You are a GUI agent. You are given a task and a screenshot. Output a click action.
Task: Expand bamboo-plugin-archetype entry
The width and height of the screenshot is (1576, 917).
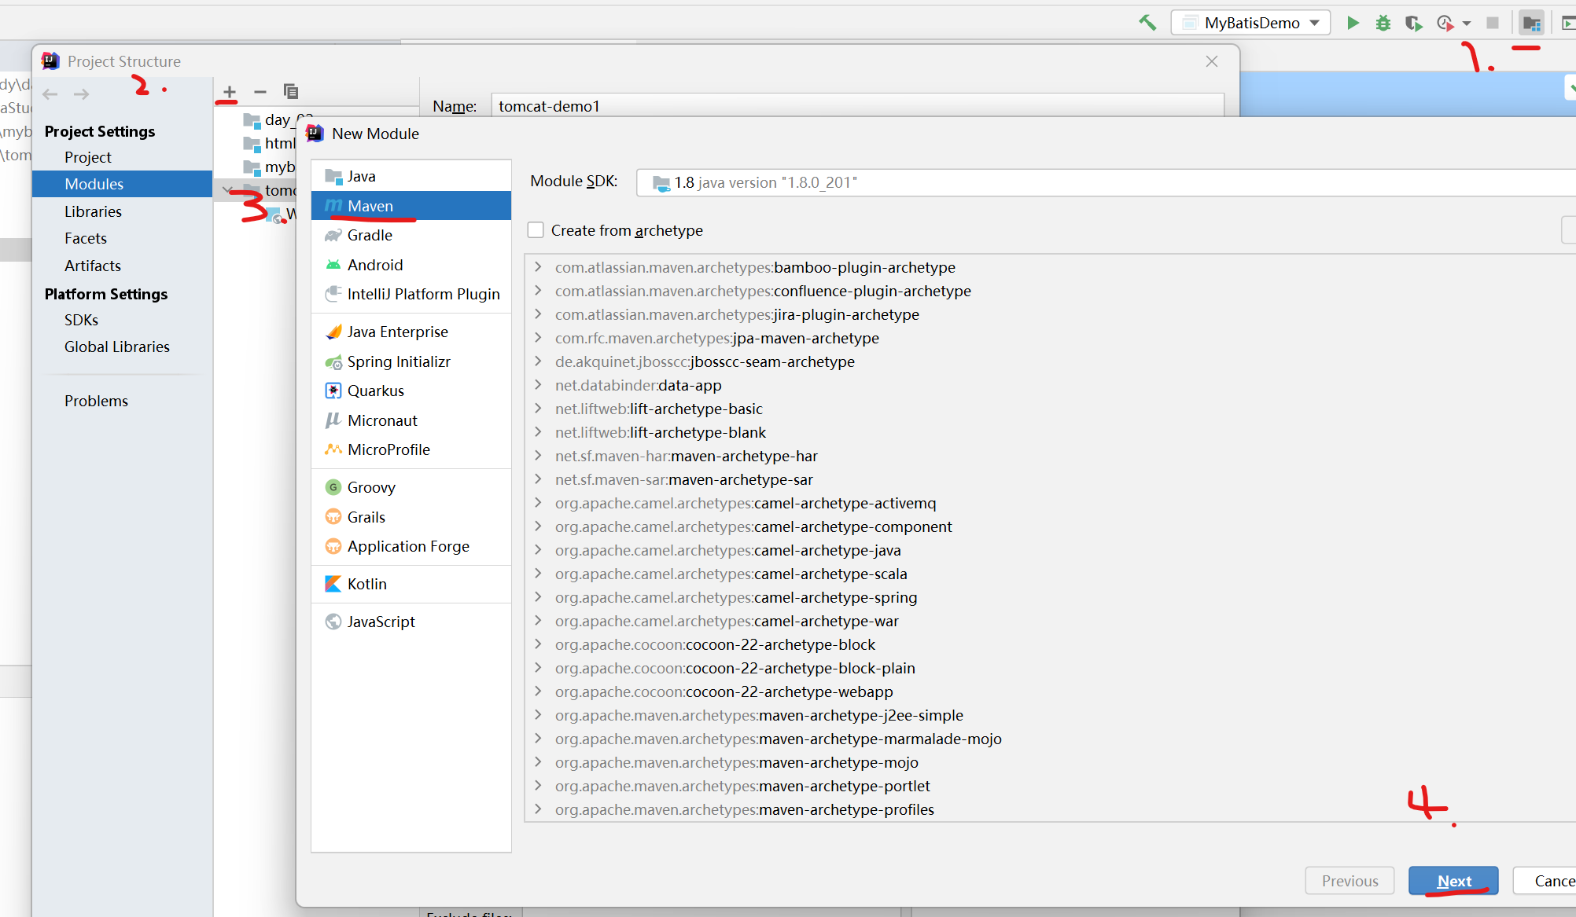(538, 267)
